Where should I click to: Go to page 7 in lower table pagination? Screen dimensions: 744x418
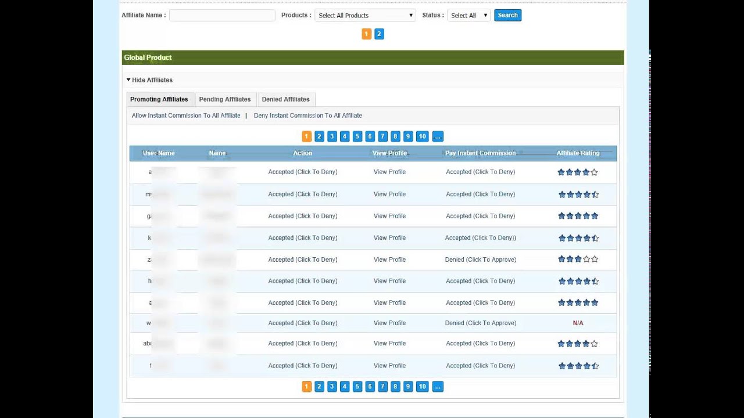pos(382,387)
